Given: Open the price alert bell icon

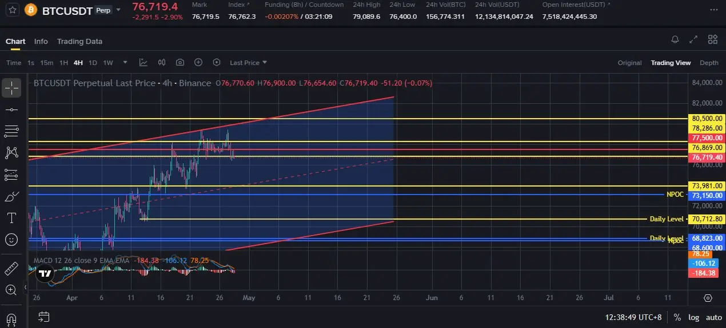Looking at the screenshot, I should click(x=675, y=39).
